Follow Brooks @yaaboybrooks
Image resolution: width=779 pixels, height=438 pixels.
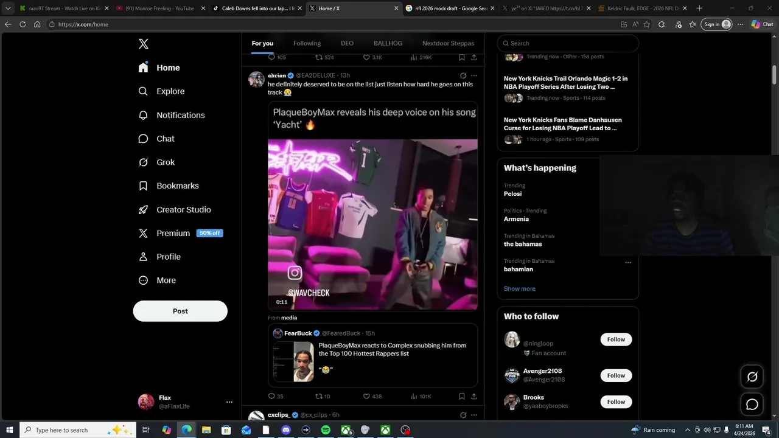(x=616, y=401)
